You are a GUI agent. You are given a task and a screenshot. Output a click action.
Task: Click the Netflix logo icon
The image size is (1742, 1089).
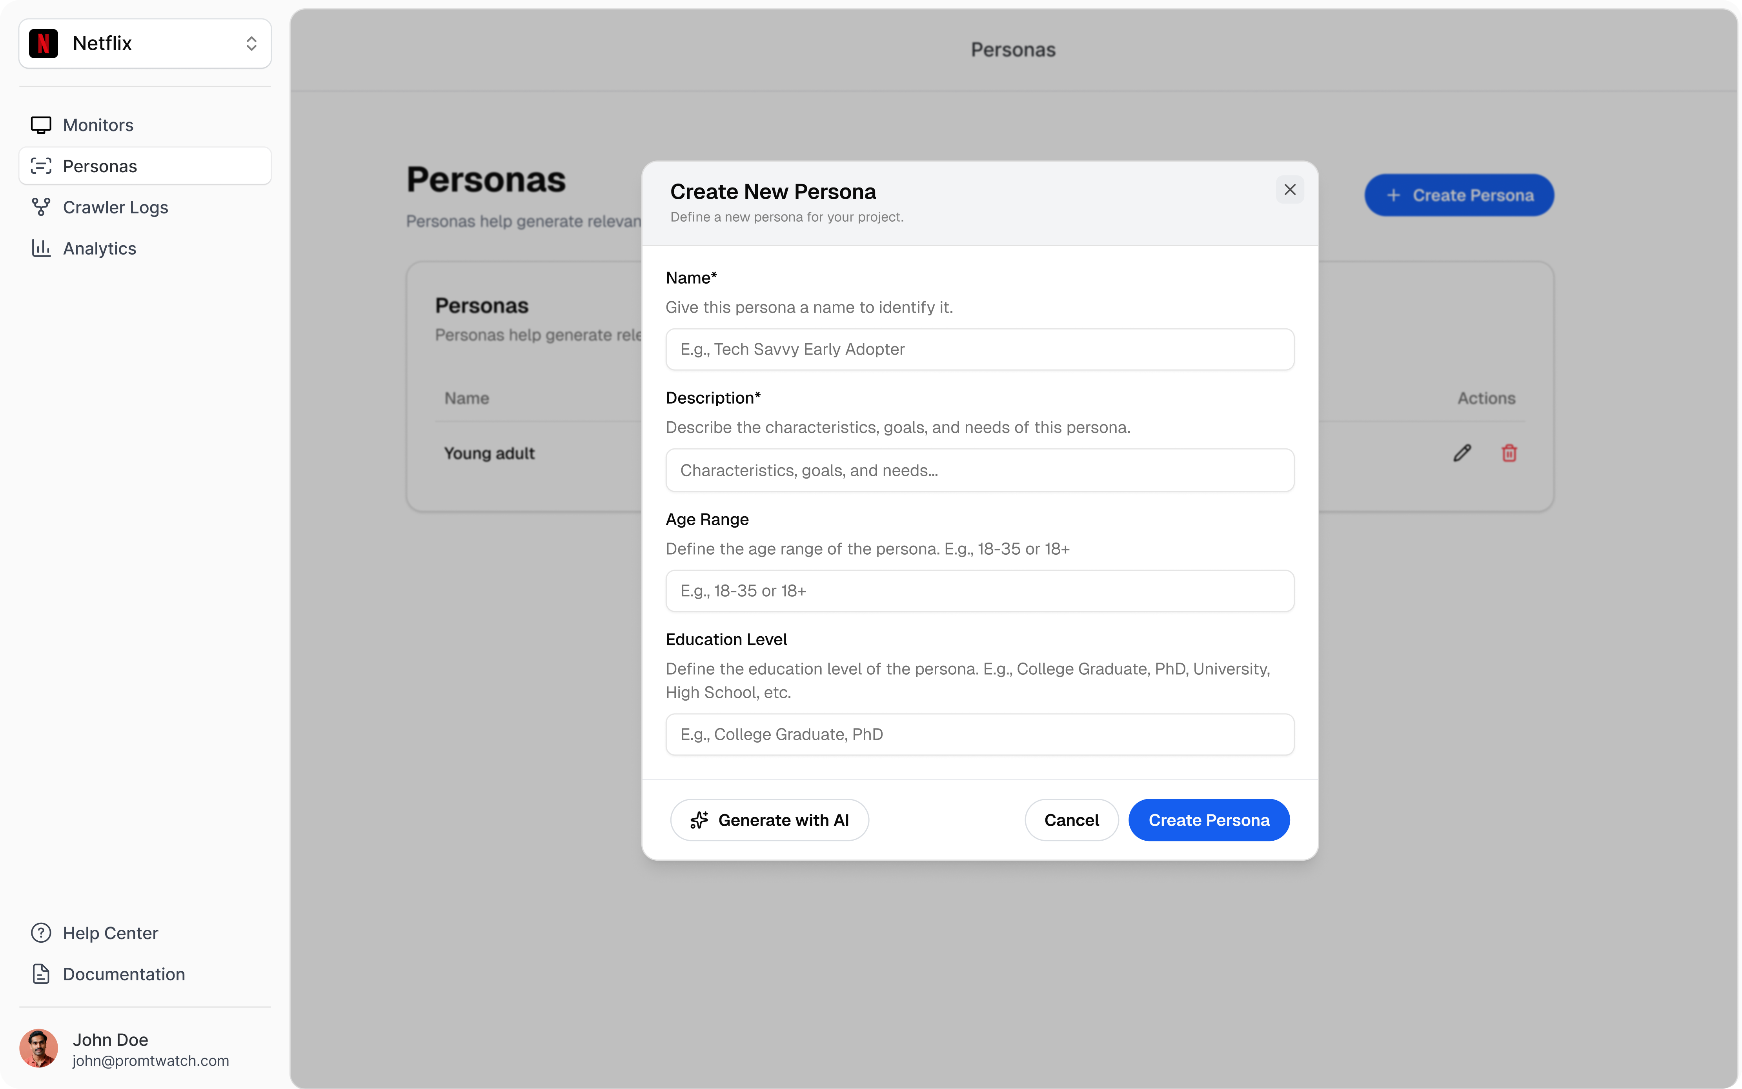point(43,43)
